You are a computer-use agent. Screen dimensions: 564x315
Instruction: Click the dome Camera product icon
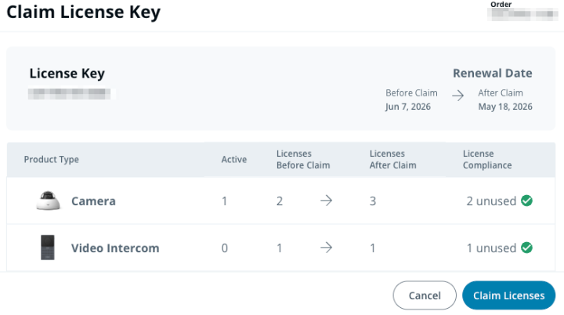(49, 201)
